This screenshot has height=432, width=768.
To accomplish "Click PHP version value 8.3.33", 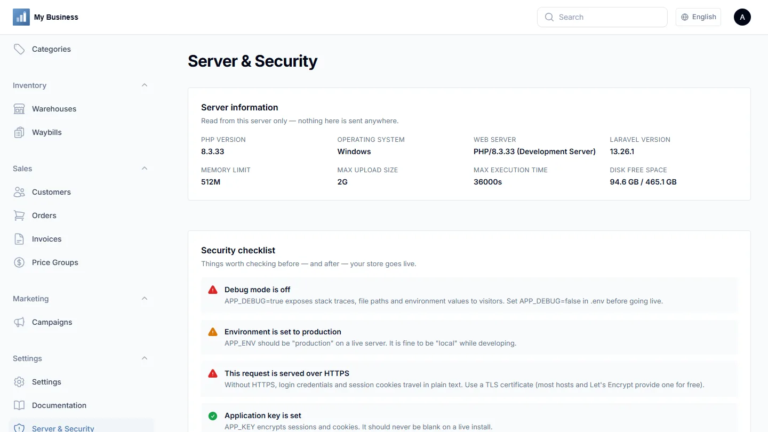I will click(212, 151).
